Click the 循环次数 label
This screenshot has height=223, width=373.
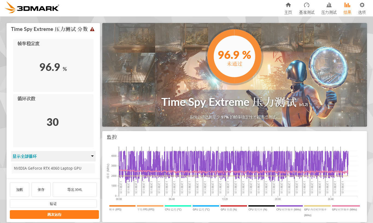click(x=27, y=99)
